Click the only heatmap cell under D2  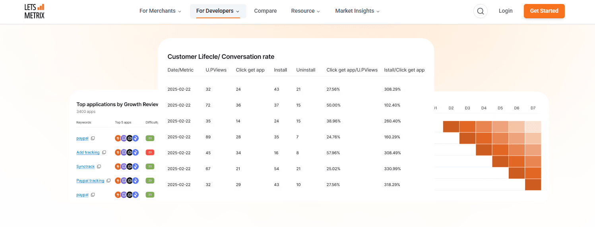tap(451, 126)
